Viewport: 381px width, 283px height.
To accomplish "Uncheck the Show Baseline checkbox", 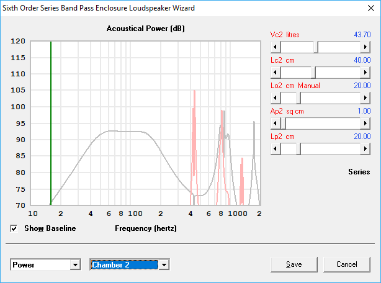I will (x=14, y=228).
